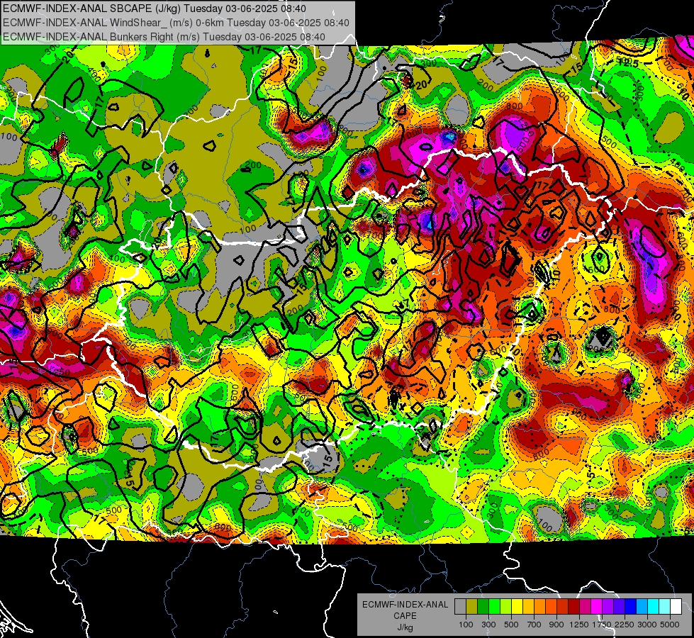Select the magenta legend swatch
Screen dimensions: 694x638
[596, 606]
